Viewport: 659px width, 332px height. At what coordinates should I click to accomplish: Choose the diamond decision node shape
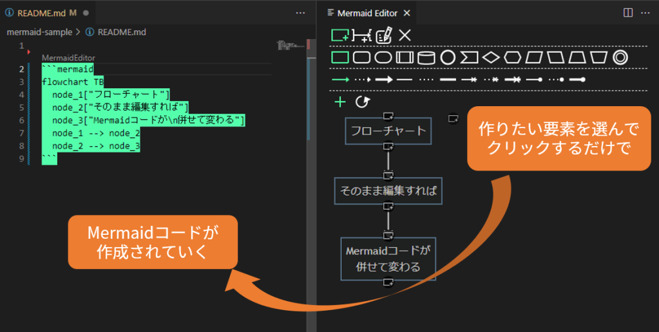pyautogui.click(x=492, y=58)
